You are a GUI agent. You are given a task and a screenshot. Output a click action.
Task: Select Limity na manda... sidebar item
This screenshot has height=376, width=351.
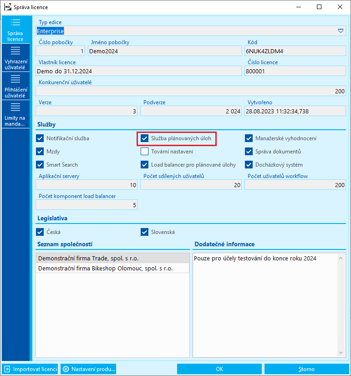(x=15, y=114)
